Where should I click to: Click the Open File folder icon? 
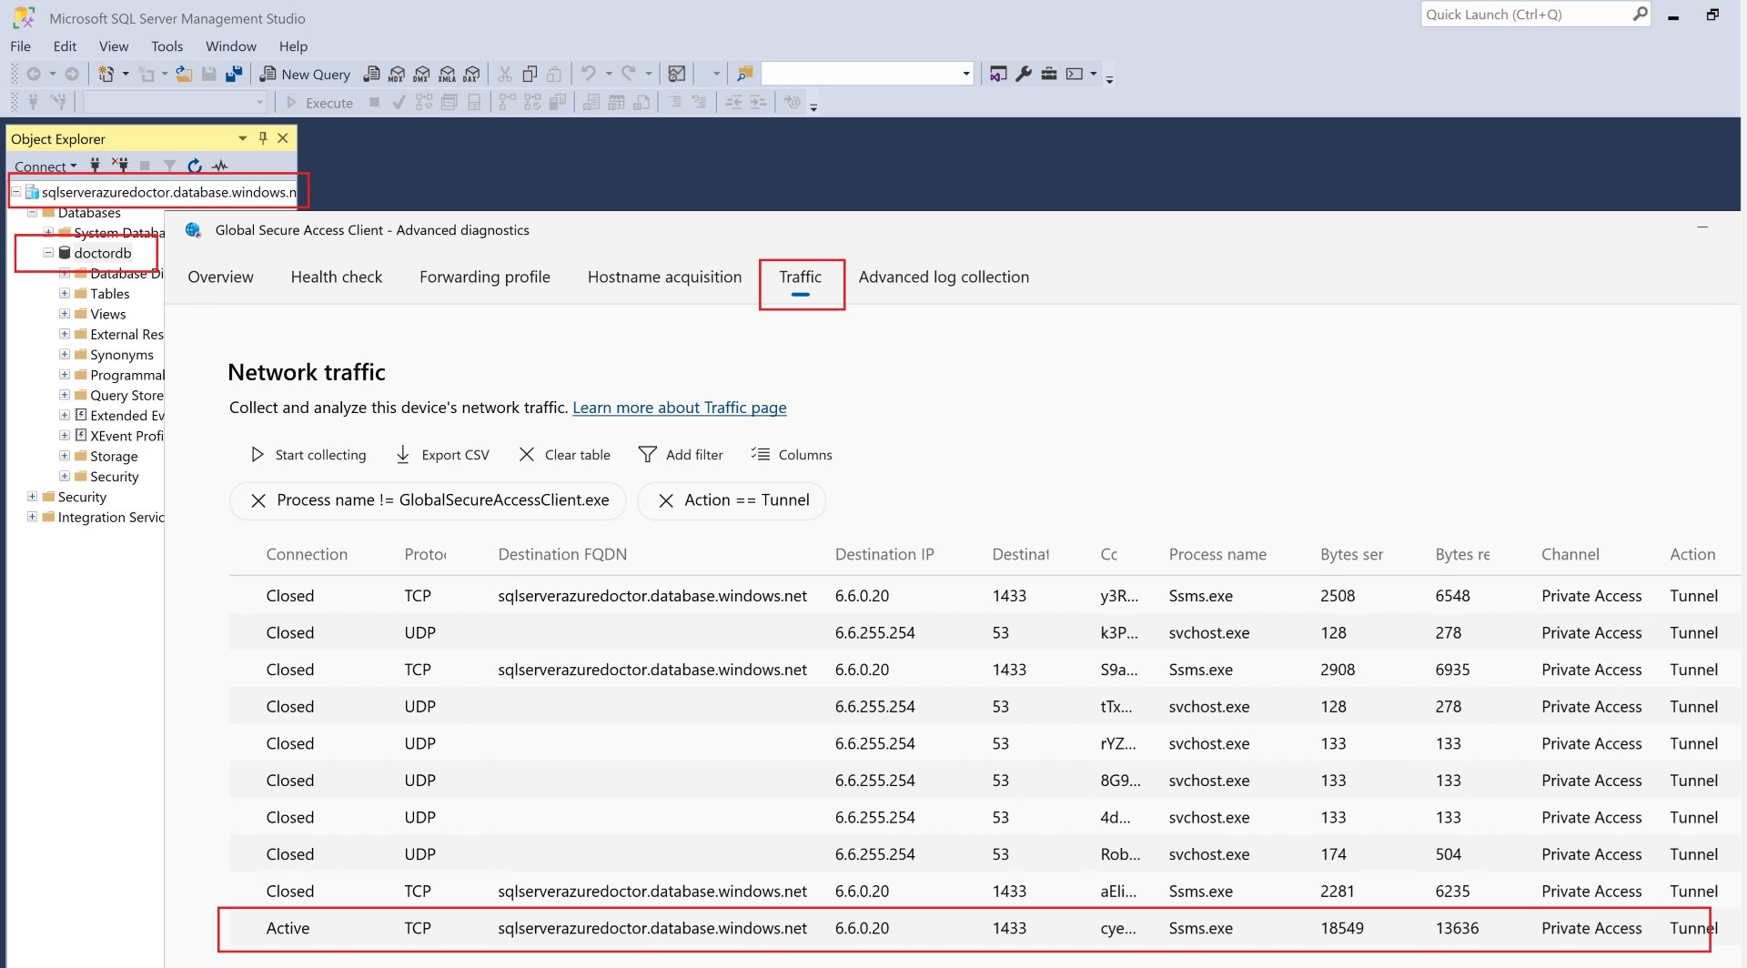[x=184, y=74]
